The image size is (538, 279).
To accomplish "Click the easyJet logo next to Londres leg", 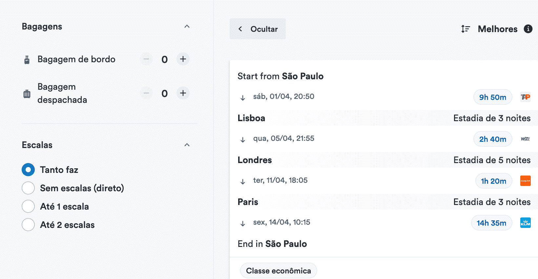I will click(x=525, y=181).
